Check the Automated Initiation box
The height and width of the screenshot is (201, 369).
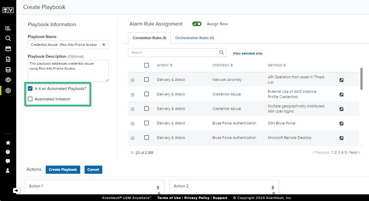coord(30,99)
